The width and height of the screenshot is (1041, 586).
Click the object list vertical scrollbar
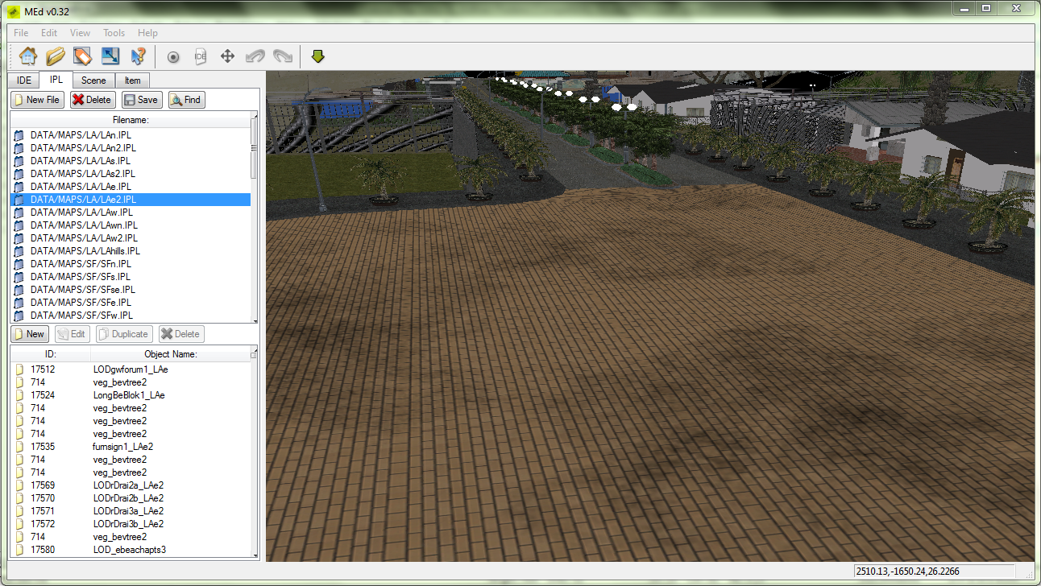255,453
